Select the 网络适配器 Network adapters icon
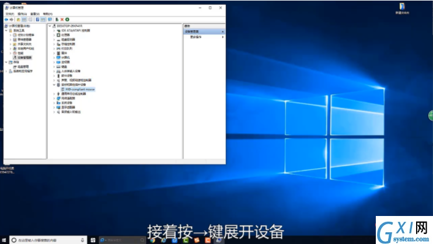Image resolution: width=433 pixels, height=244 pixels. click(x=58, y=98)
